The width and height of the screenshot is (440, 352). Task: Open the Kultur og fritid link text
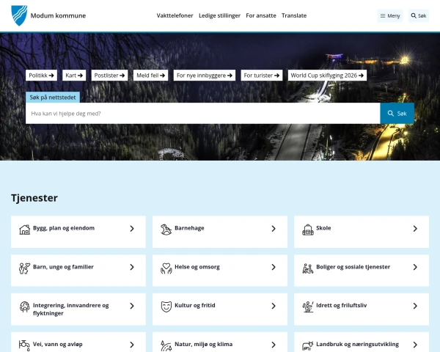195,305
